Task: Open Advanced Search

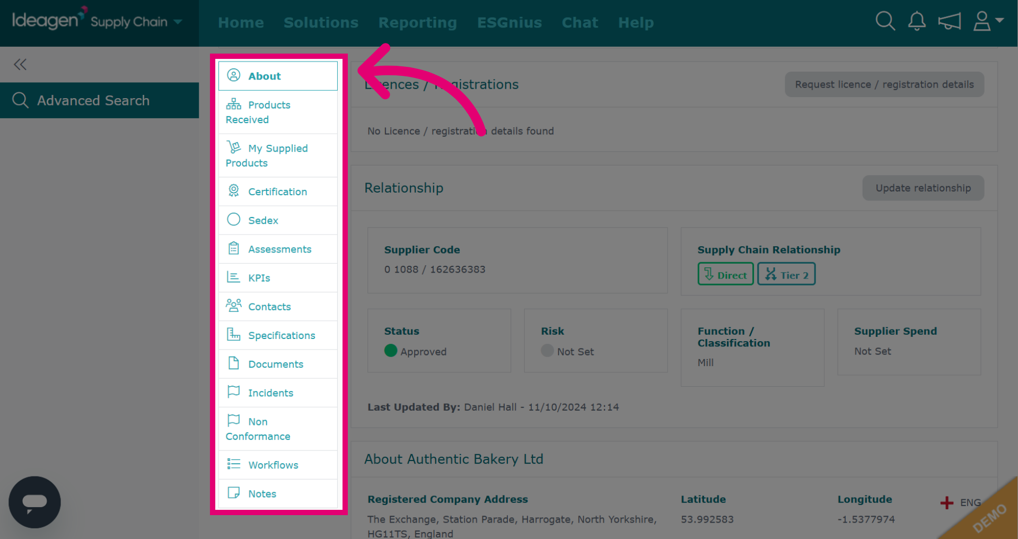Action: [99, 100]
